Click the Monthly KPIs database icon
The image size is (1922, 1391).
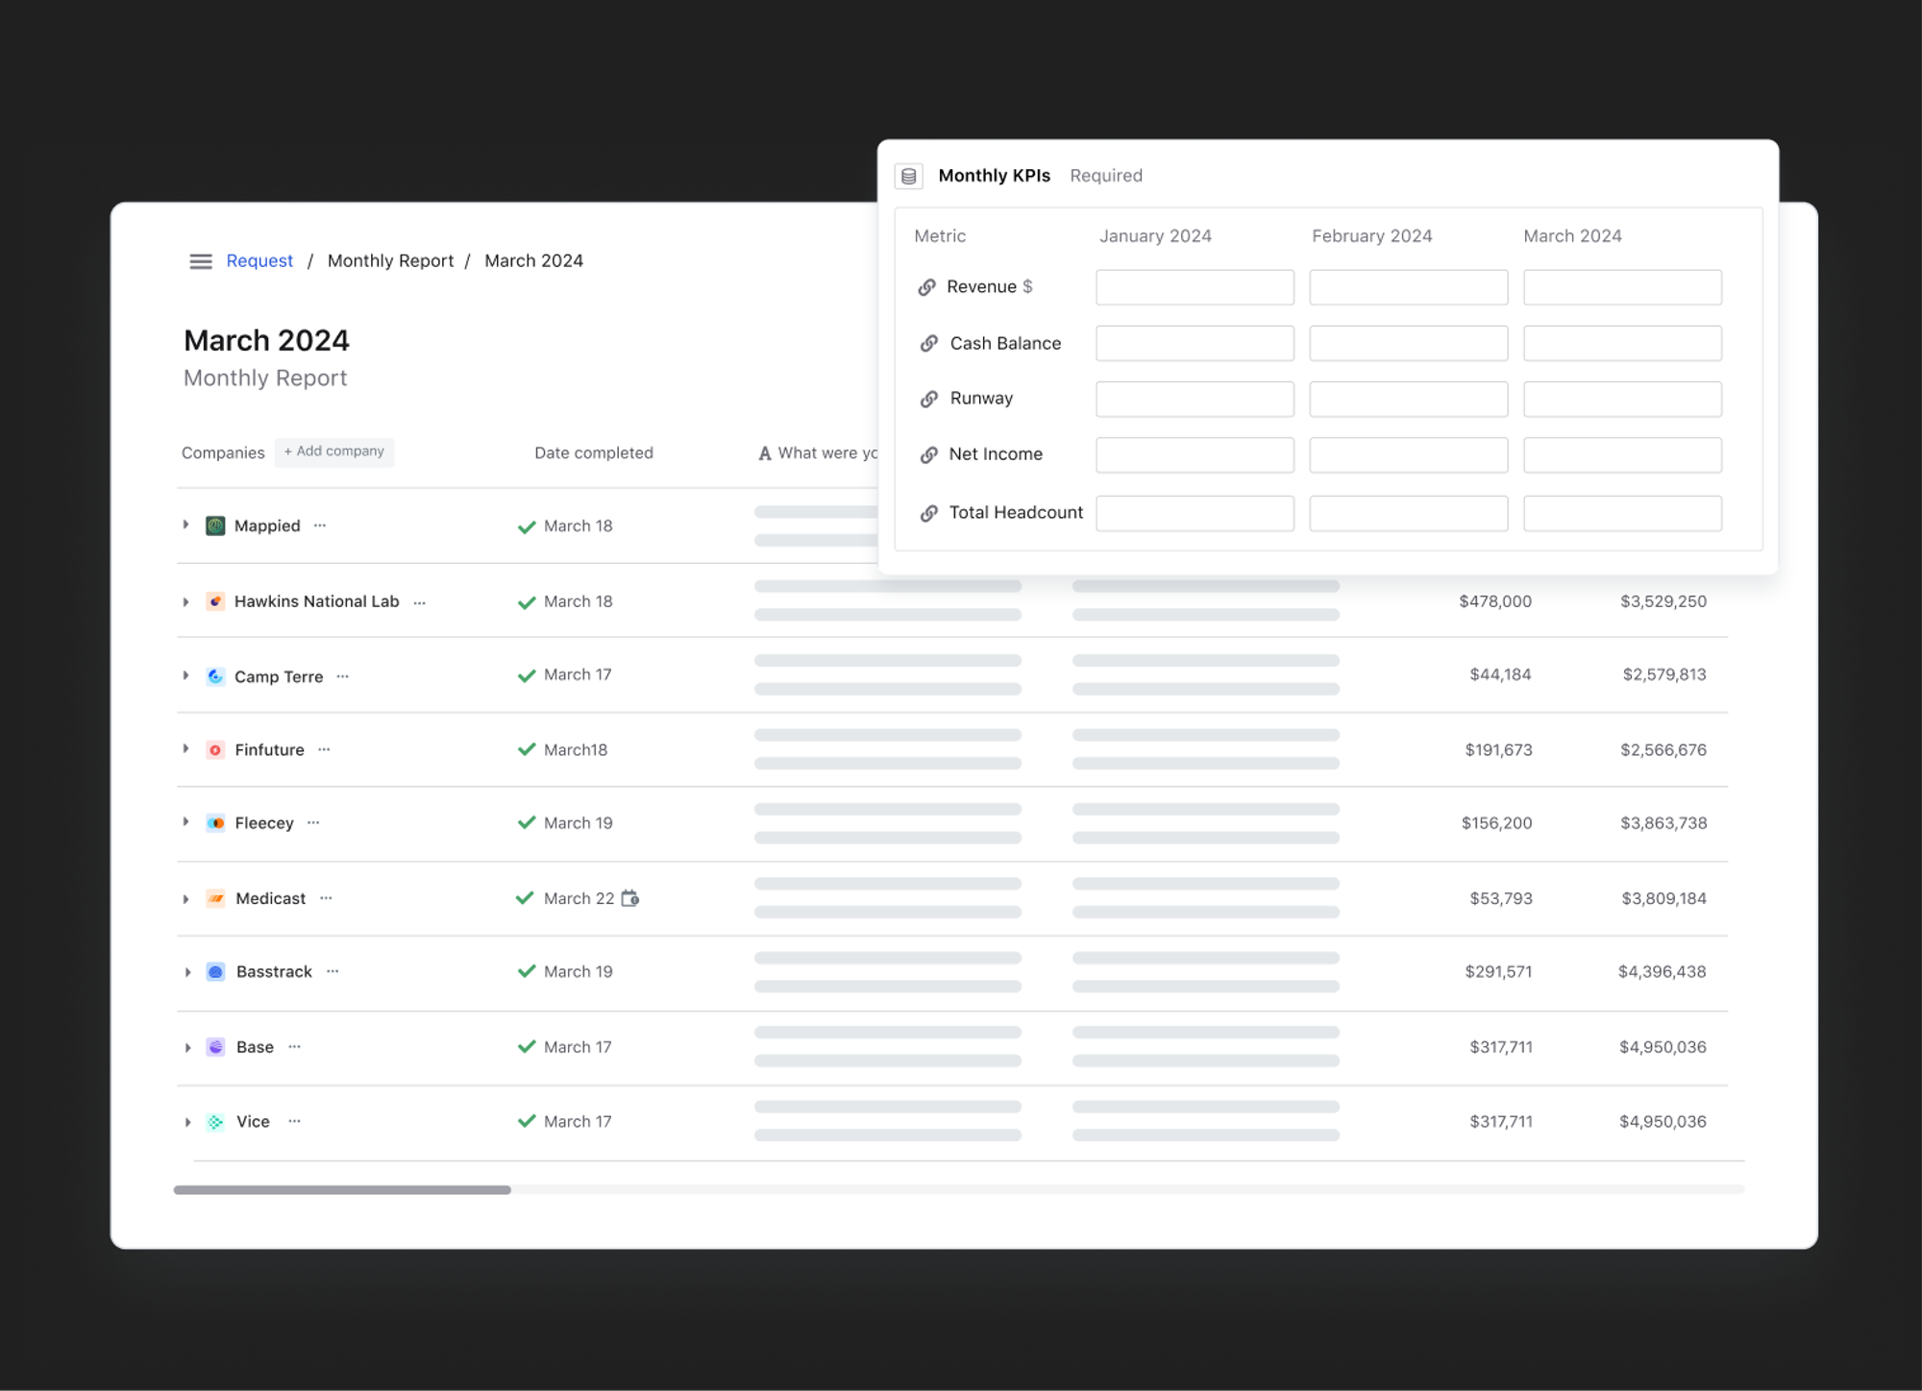click(x=908, y=176)
